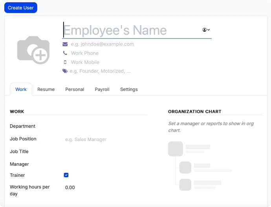The image size is (271, 207).
Task: Click the tags icon
Action: coord(65,71)
